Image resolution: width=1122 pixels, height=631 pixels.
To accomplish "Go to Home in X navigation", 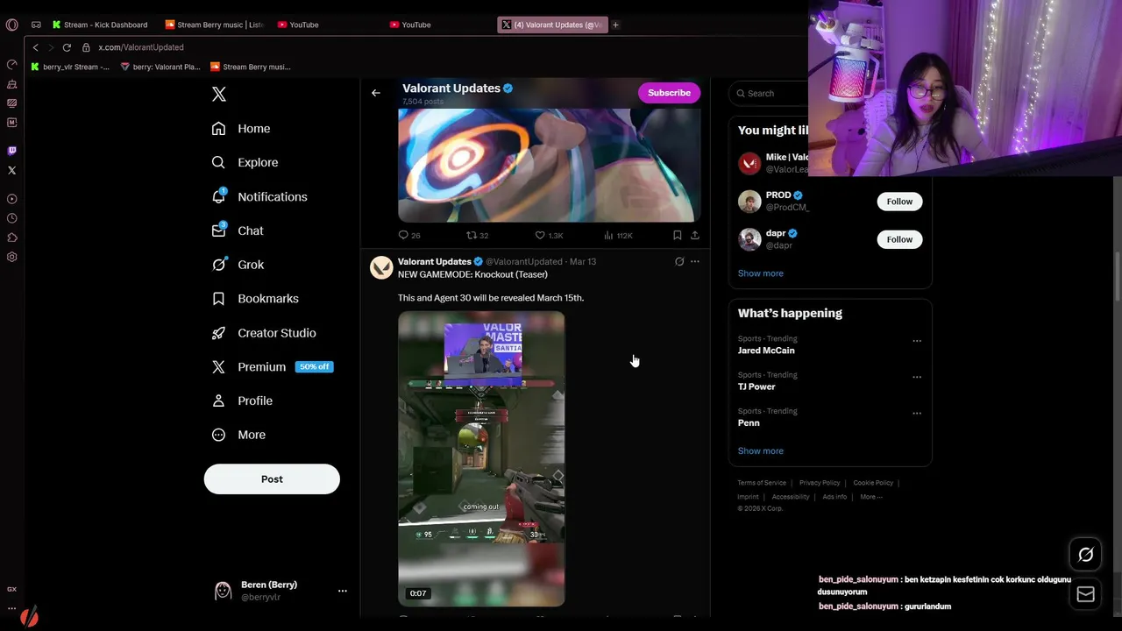I will (241, 129).
